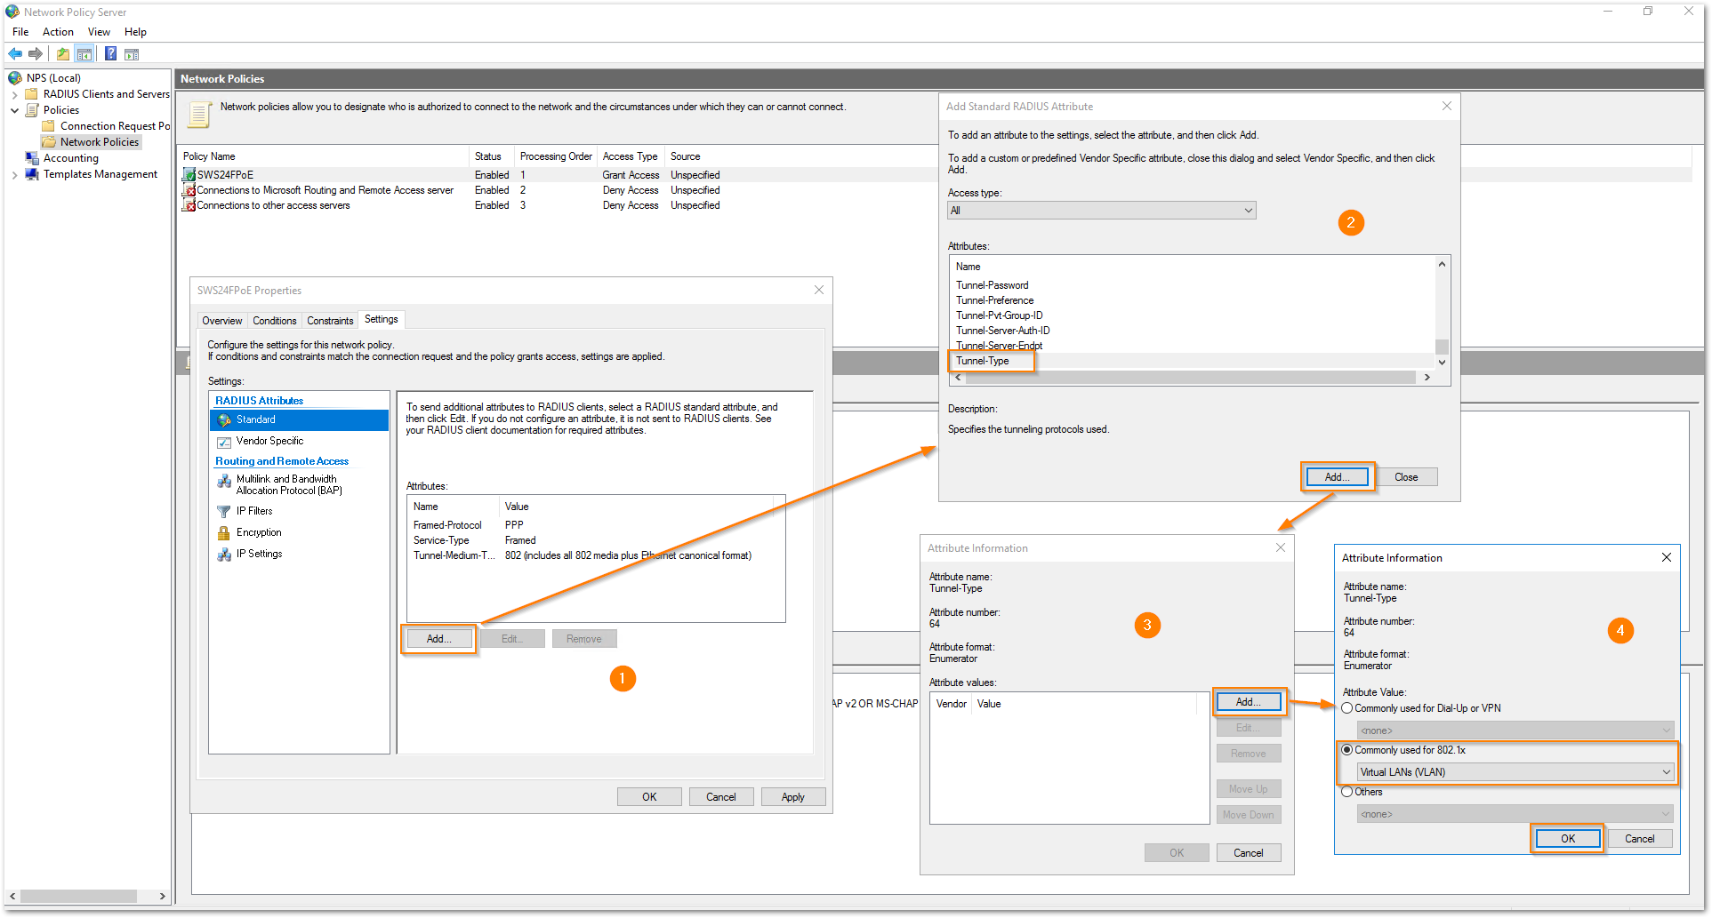The image size is (1712, 918).
Task: Switch to the Constraints tab
Action: click(x=330, y=321)
